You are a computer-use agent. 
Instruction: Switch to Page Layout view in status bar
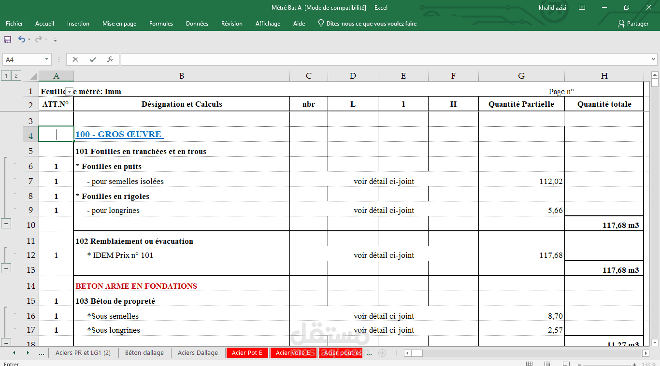point(548,364)
